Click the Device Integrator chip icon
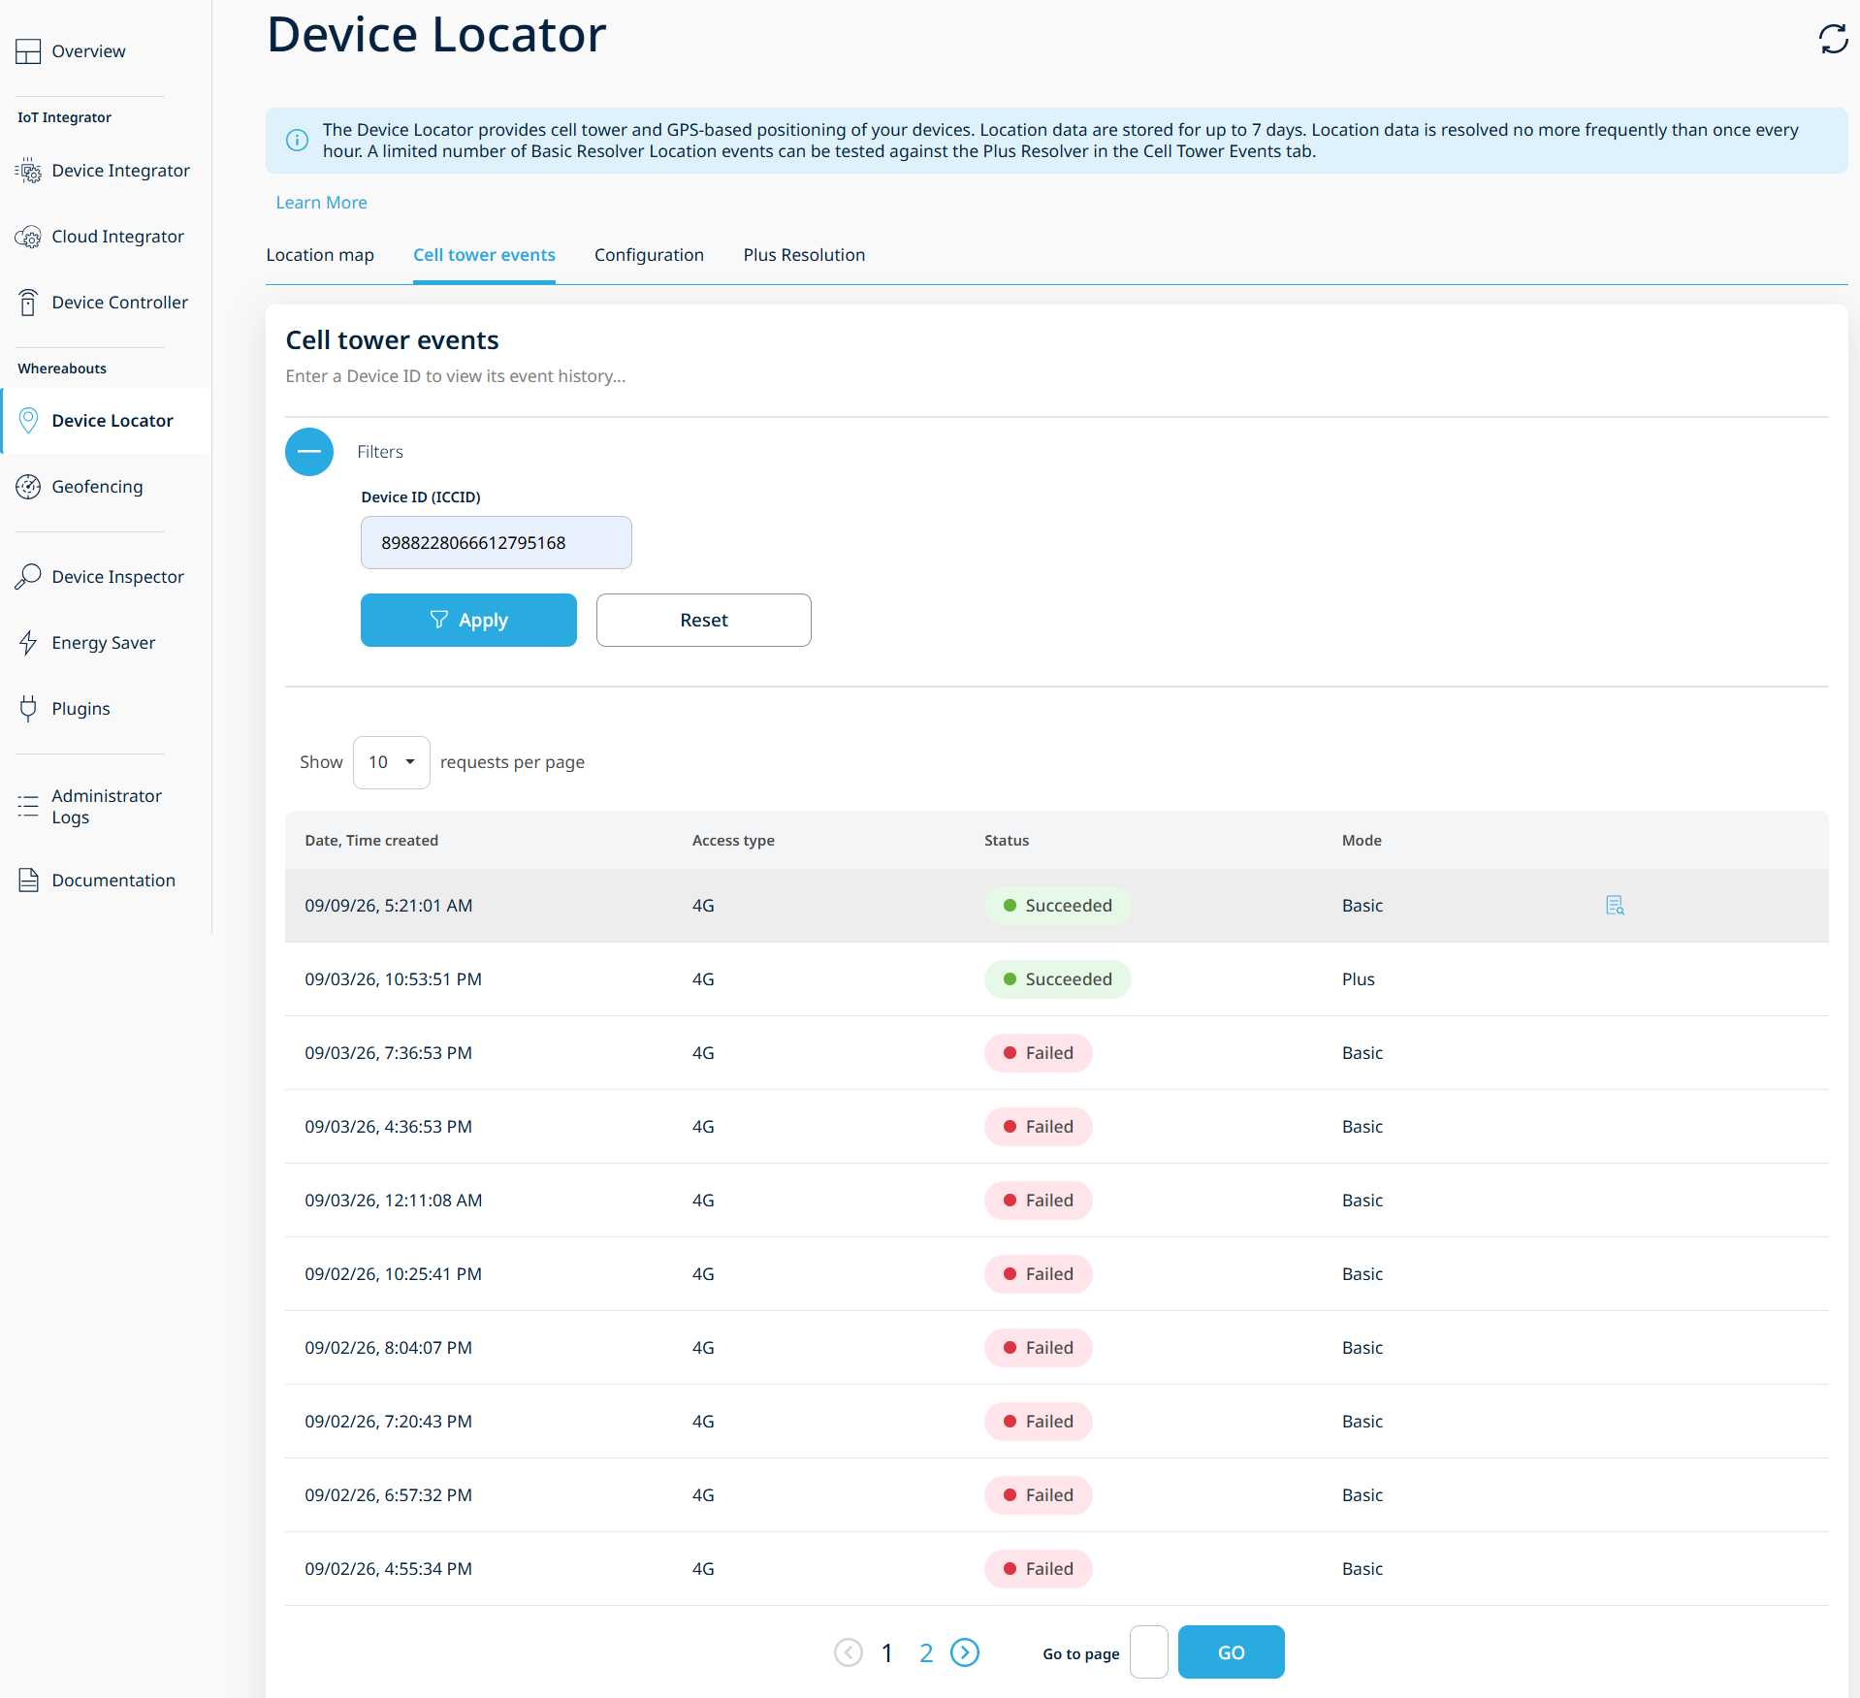1860x1698 pixels. point(28,172)
